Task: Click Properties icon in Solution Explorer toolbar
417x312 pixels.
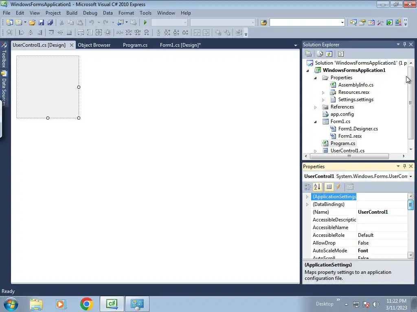Action: pos(308,54)
